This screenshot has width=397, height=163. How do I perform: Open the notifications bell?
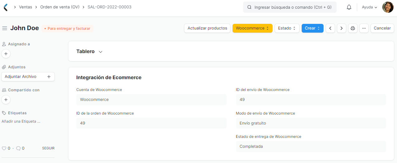coord(349,7)
